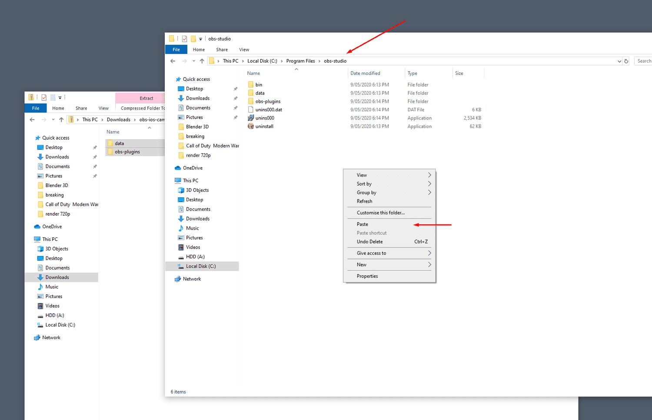The height and width of the screenshot is (420, 652).
Task: Click the zip archive icon in the address bar
Action: point(71,119)
